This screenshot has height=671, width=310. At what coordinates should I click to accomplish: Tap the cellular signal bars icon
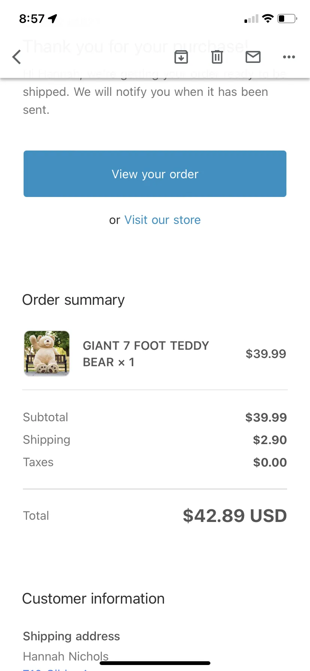pyautogui.click(x=251, y=19)
